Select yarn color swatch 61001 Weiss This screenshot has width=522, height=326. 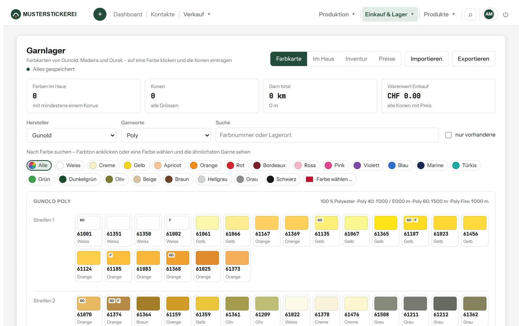point(88,230)
